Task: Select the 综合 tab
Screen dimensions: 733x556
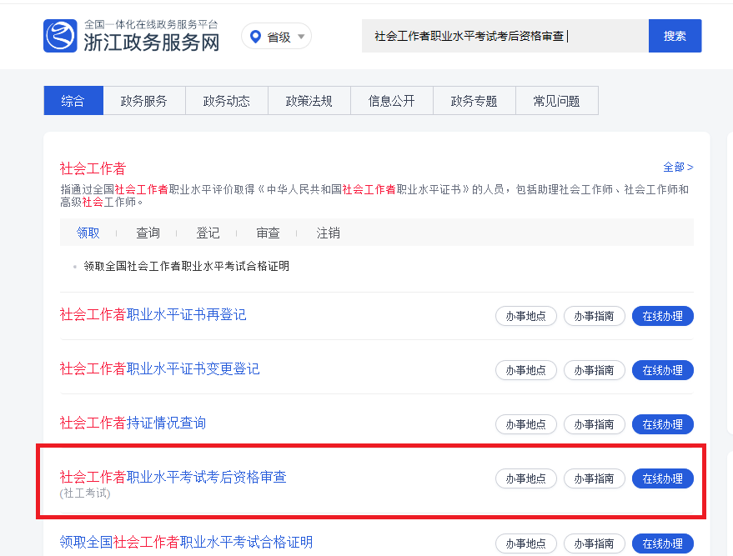Action: click(x=73, y=101)
